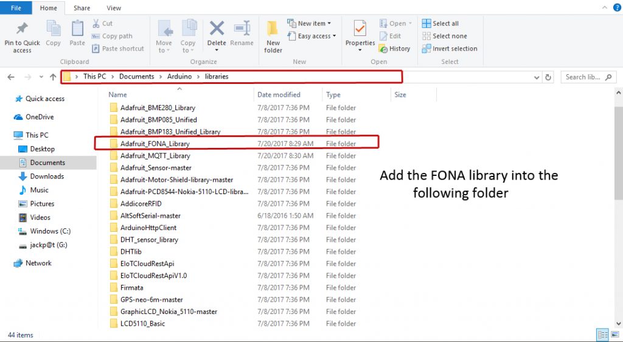
Task: Expand address bar history dropdown arrow
Action: [x=536, y=77]
